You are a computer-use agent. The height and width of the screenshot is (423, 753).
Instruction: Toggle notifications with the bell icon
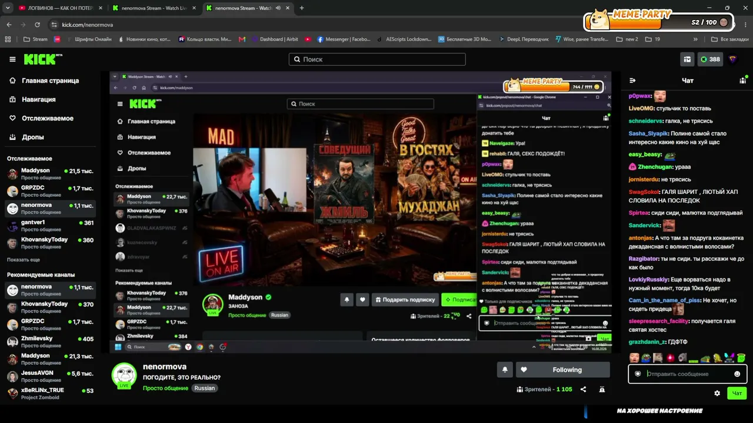(505, 370)
